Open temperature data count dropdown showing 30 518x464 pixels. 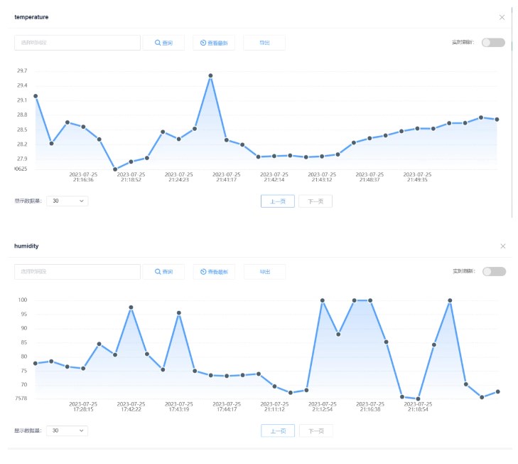click(x=68, y=201)
